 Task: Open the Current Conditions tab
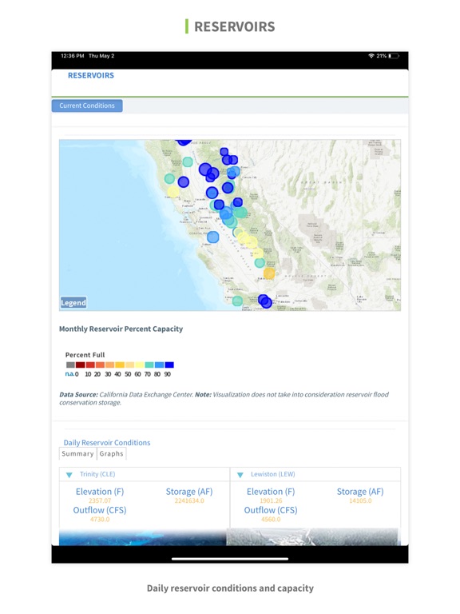tap(87, 106)
